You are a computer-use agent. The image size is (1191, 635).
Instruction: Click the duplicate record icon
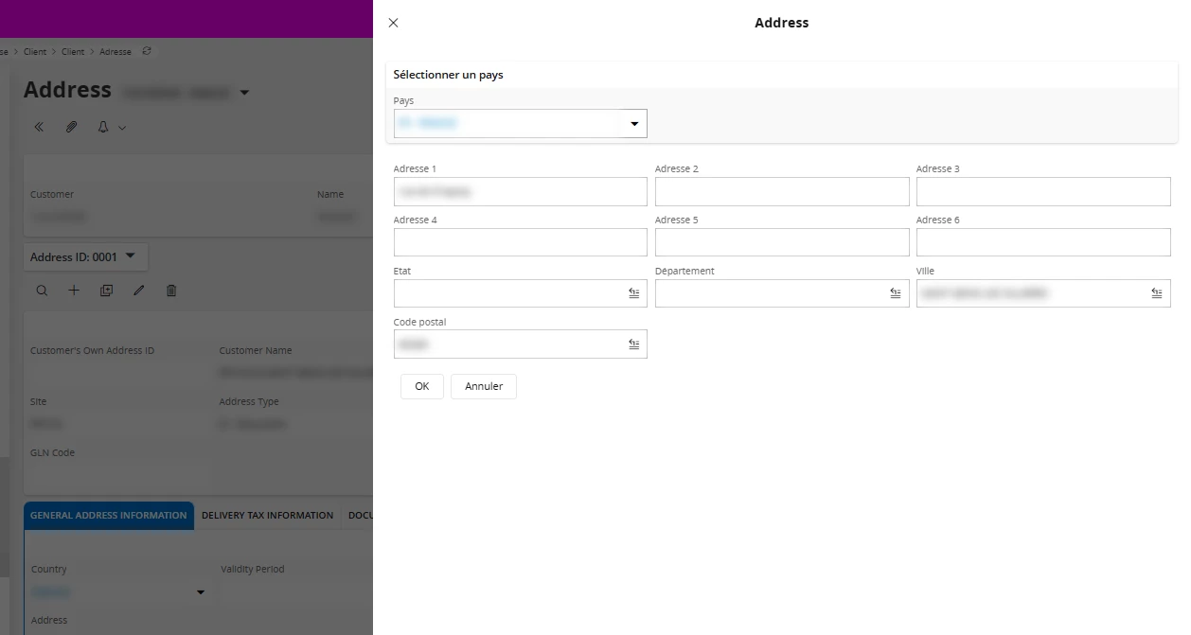click(106, 291)
